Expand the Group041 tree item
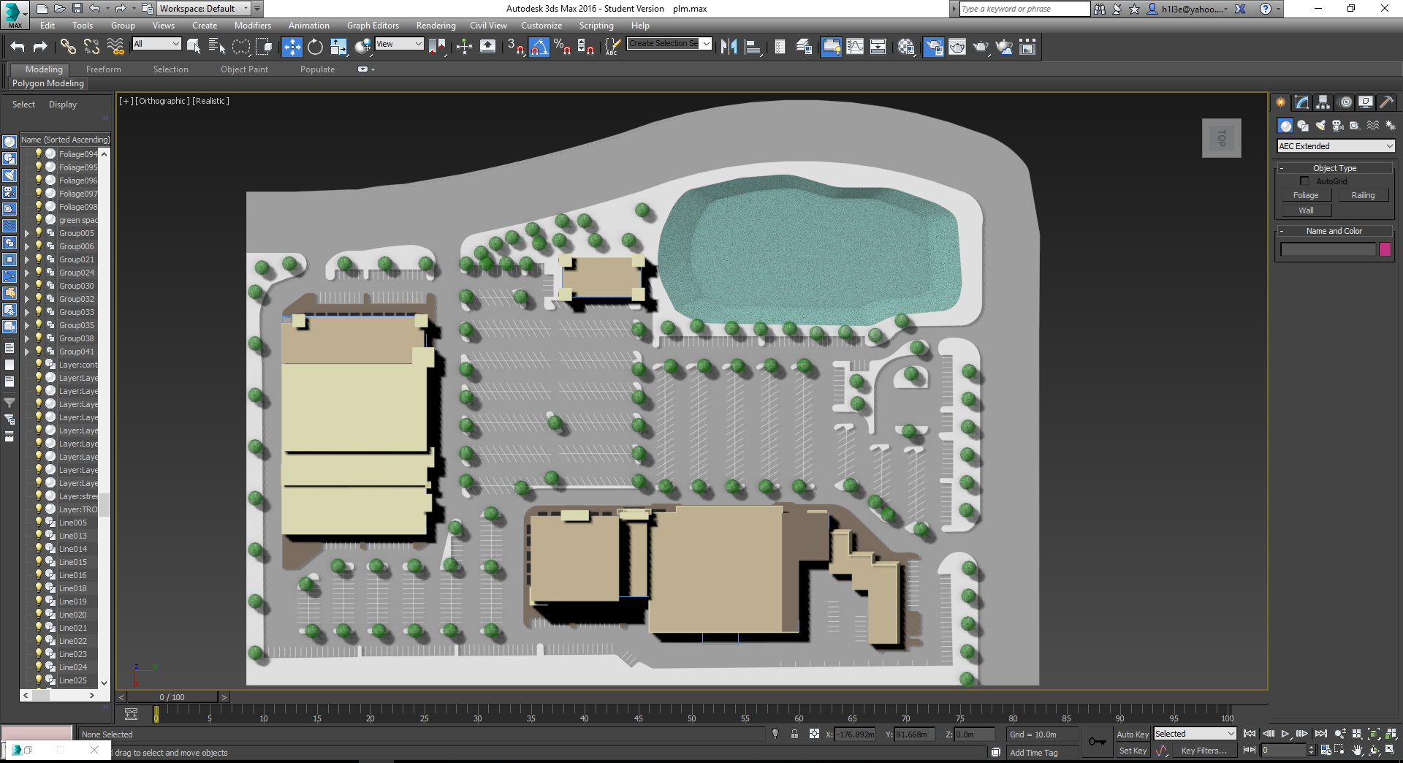 [x=28, y=352]
